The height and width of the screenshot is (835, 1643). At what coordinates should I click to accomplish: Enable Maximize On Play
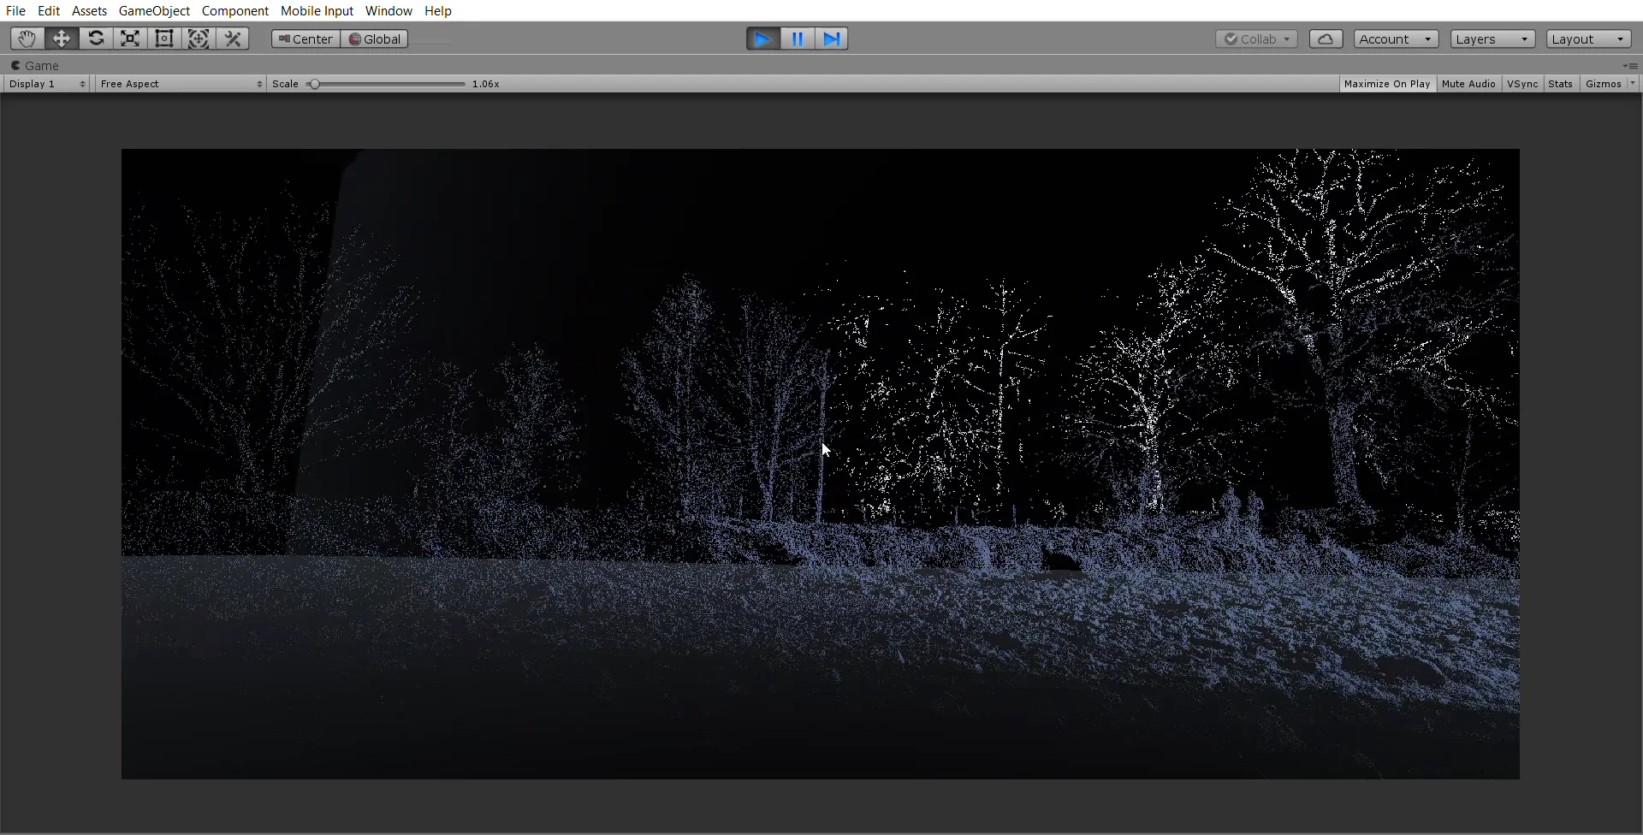(1386, 83)
